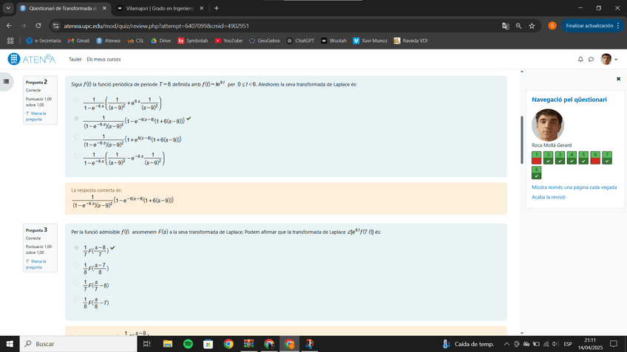Click Acaba la revisió link
The width and height of the screenshot is (627, 352).
pos(549,197)
